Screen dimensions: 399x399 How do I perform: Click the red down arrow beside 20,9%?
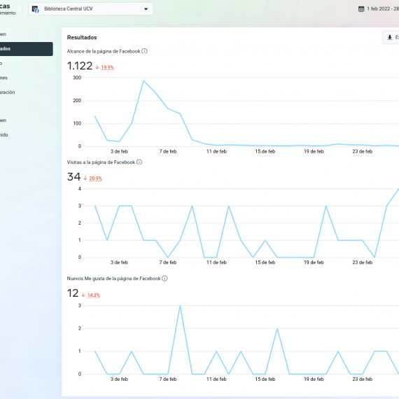click(x=85, y=178)
